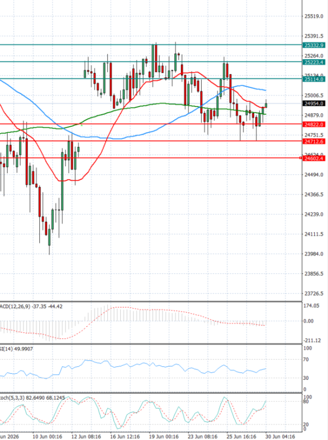Viewport: 328px width, 440px height.
Task: Click the 16 Jun 12:16 date label
Action: (x=125, y=437)
